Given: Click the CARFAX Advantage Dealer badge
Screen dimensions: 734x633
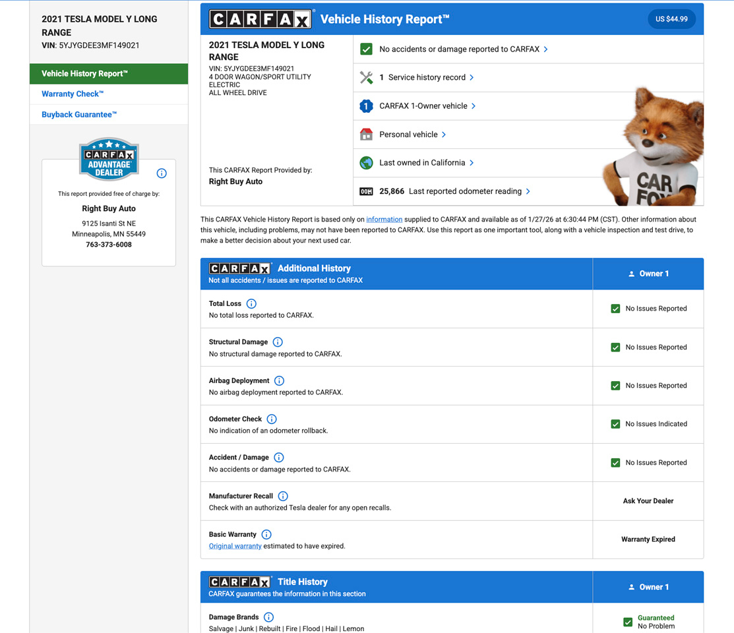Looking at the screenshot, I should coord(109,160).
